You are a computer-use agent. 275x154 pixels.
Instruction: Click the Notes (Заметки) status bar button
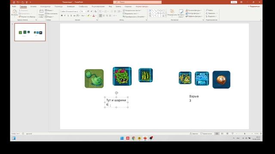tap(194, 133)
